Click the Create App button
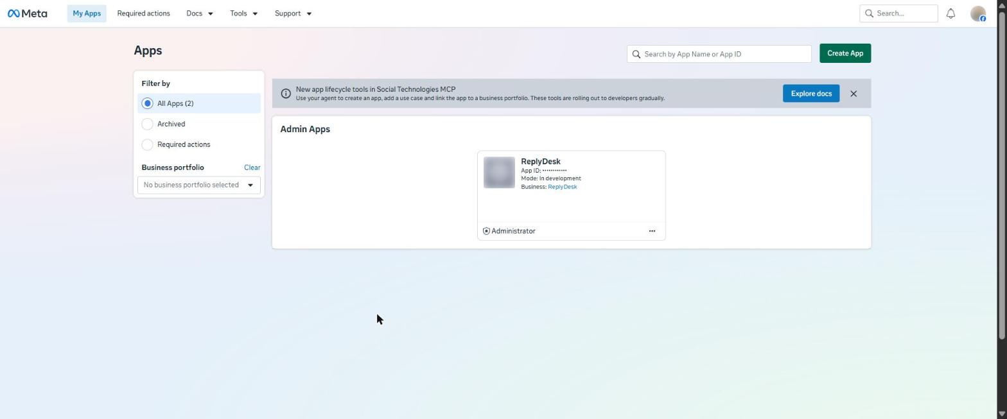The height and width of the screenshot is (419, 1007). click(x=845, y=53)
